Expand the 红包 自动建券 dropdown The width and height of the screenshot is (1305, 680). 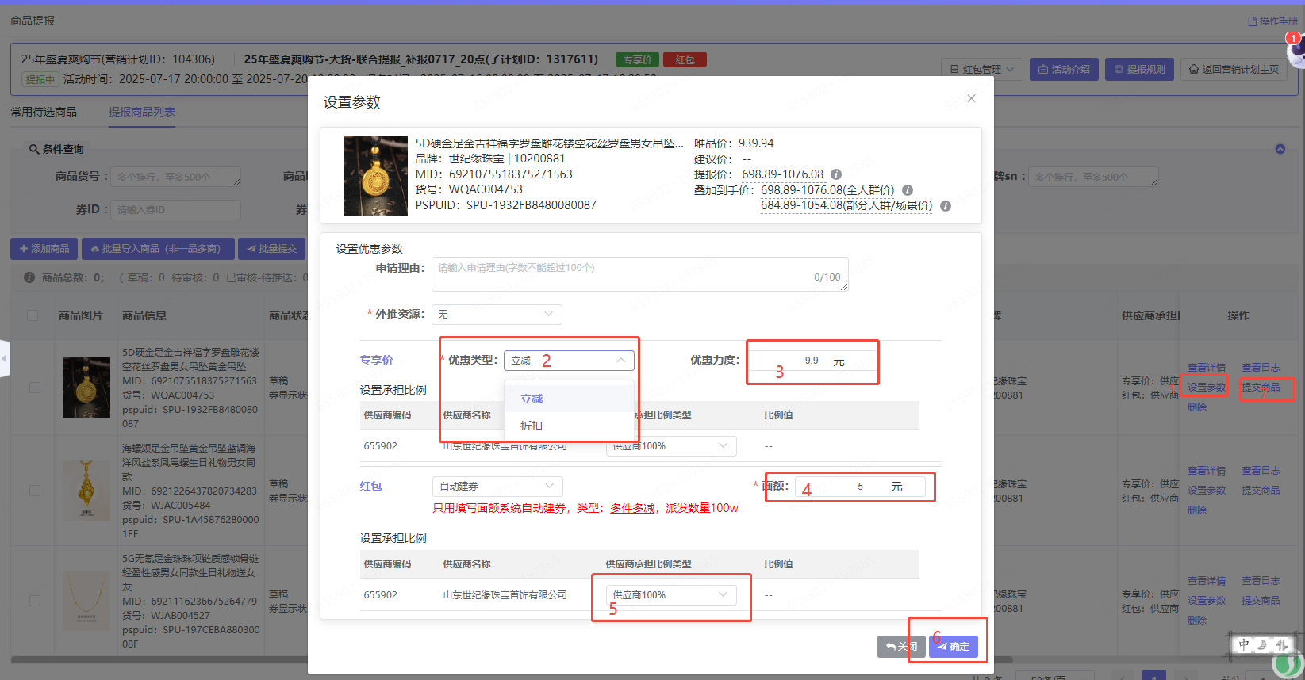click(497, 486)
